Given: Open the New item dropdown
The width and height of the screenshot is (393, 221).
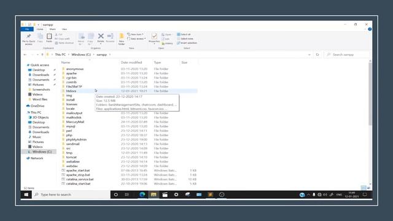Looking at the screenshot, I should (x=135, y=34).
